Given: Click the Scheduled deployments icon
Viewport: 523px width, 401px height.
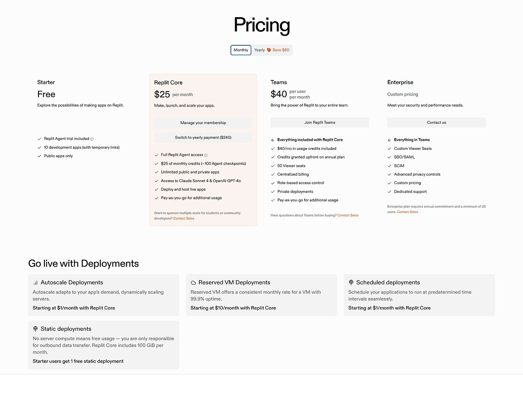Looking at the screenshot, I should pyautogui.click(x=351, y=283).
